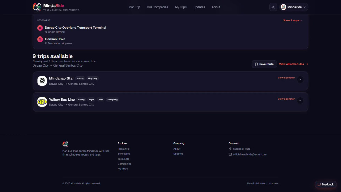Go to Bus Companies in navigation
Image resolution: width=341 pixels, height=192 pixels.
pos(158,7)
